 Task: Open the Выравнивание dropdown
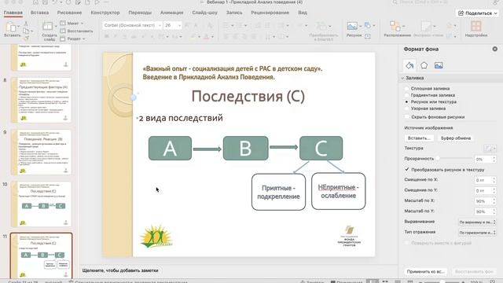(477, 222)
